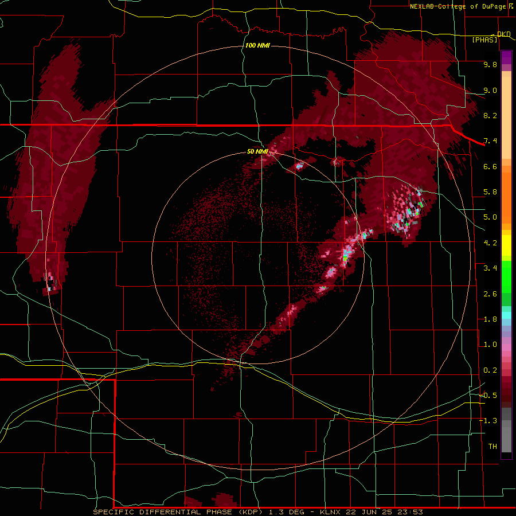
Task: Select the -0.5 scale value
Action: coord(488,396)
